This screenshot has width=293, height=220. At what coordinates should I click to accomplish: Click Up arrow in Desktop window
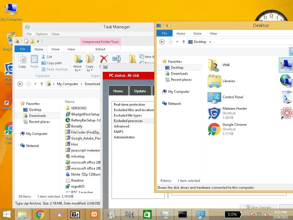(183, 42)
